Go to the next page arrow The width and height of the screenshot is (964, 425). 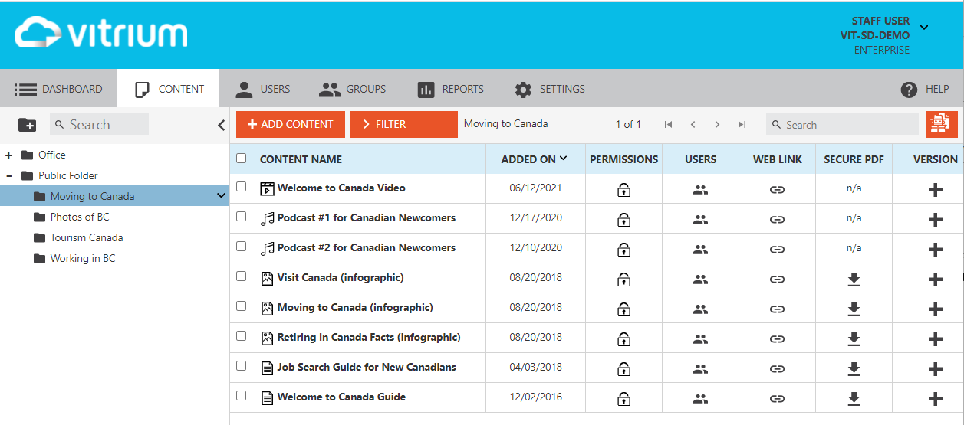(717, 125)
